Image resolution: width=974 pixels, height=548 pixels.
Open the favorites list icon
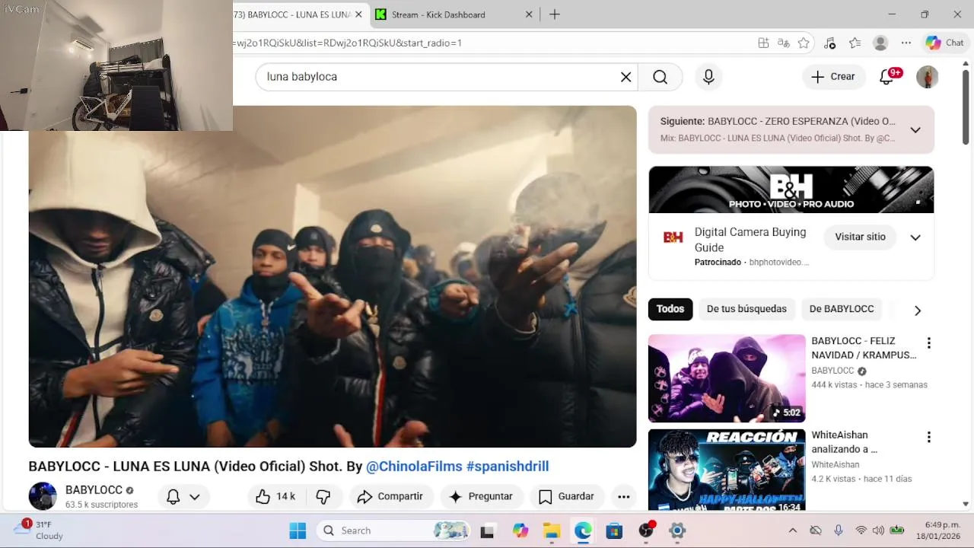click(x=855, y=43)
